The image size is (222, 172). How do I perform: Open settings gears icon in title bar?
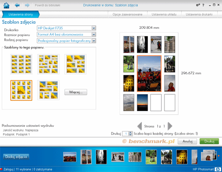tap(198, 5)
